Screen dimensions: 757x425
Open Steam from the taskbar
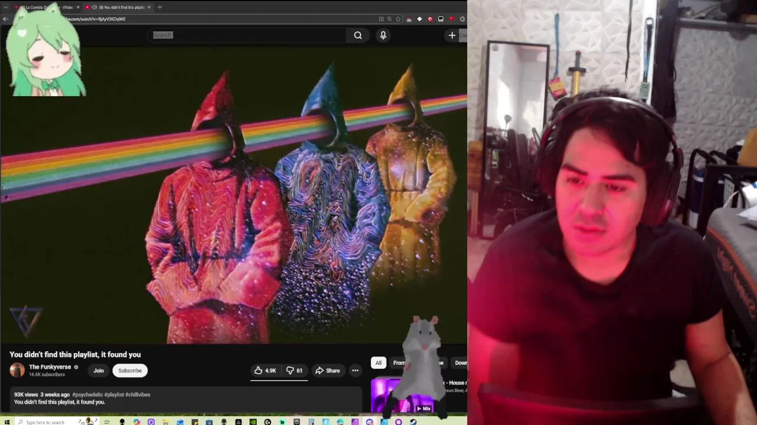(413, 421)
